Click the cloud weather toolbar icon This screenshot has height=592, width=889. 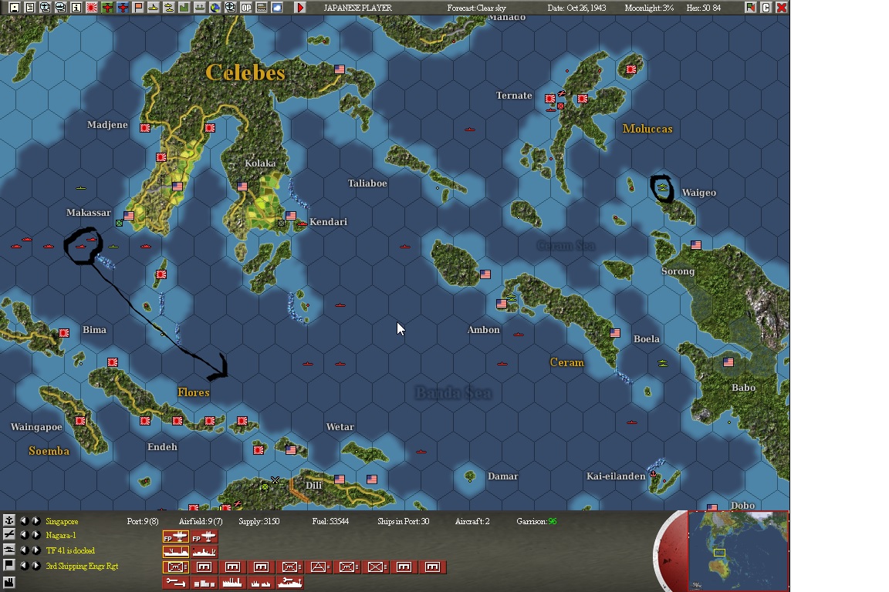point(277,8)
